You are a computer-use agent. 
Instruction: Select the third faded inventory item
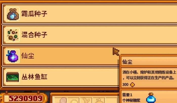point(87,100)
